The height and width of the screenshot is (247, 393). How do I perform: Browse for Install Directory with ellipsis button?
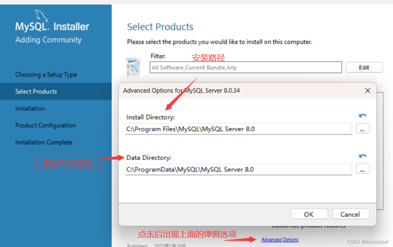pos(362,129)
